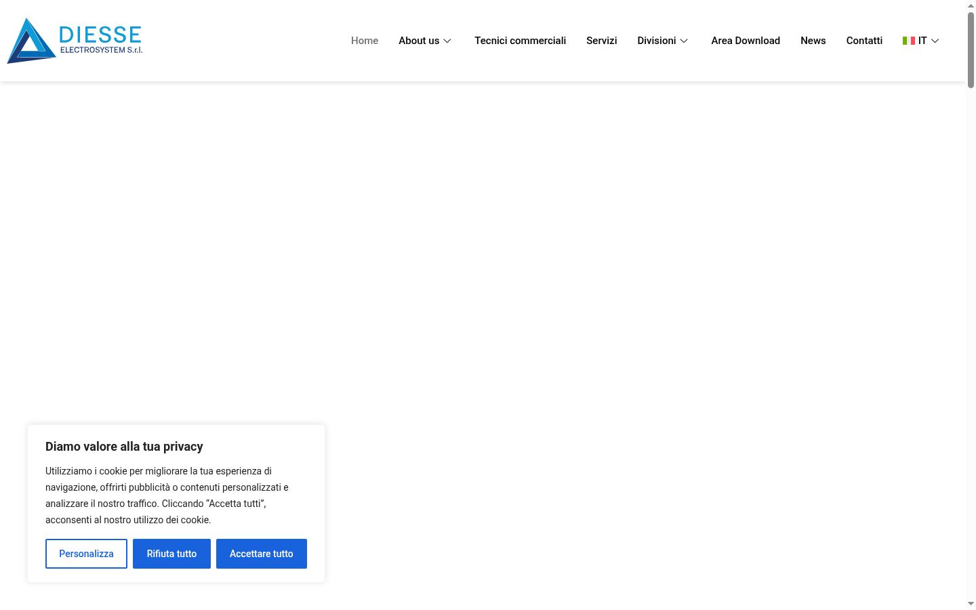Viewport: 976px width, 610px height.
Task: Go to the Home menu item
Action: [365, 41]
